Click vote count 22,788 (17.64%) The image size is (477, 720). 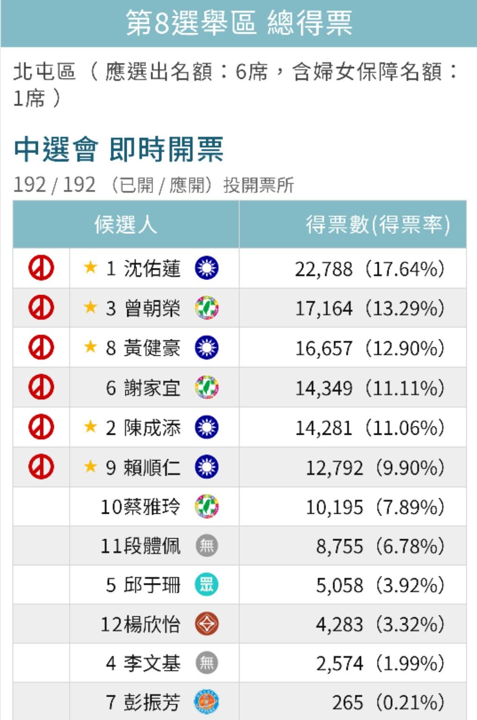(369, 269)
